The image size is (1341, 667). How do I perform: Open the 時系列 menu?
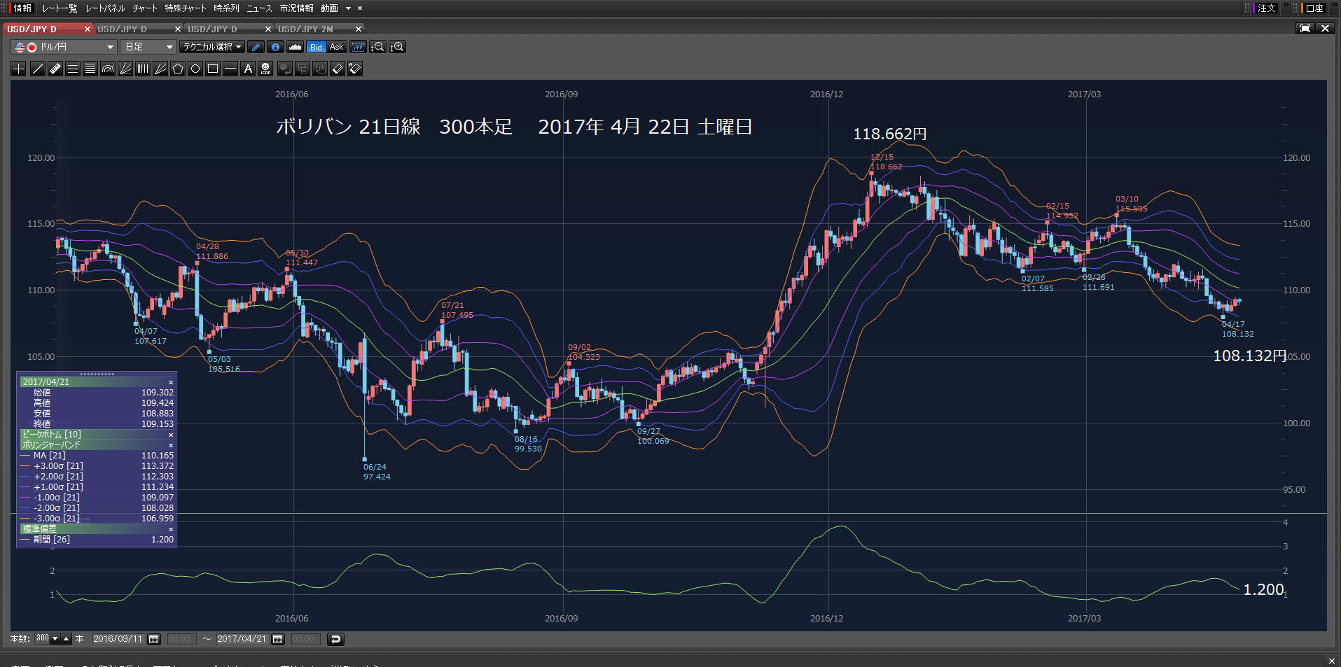click(x=226, y=8)
